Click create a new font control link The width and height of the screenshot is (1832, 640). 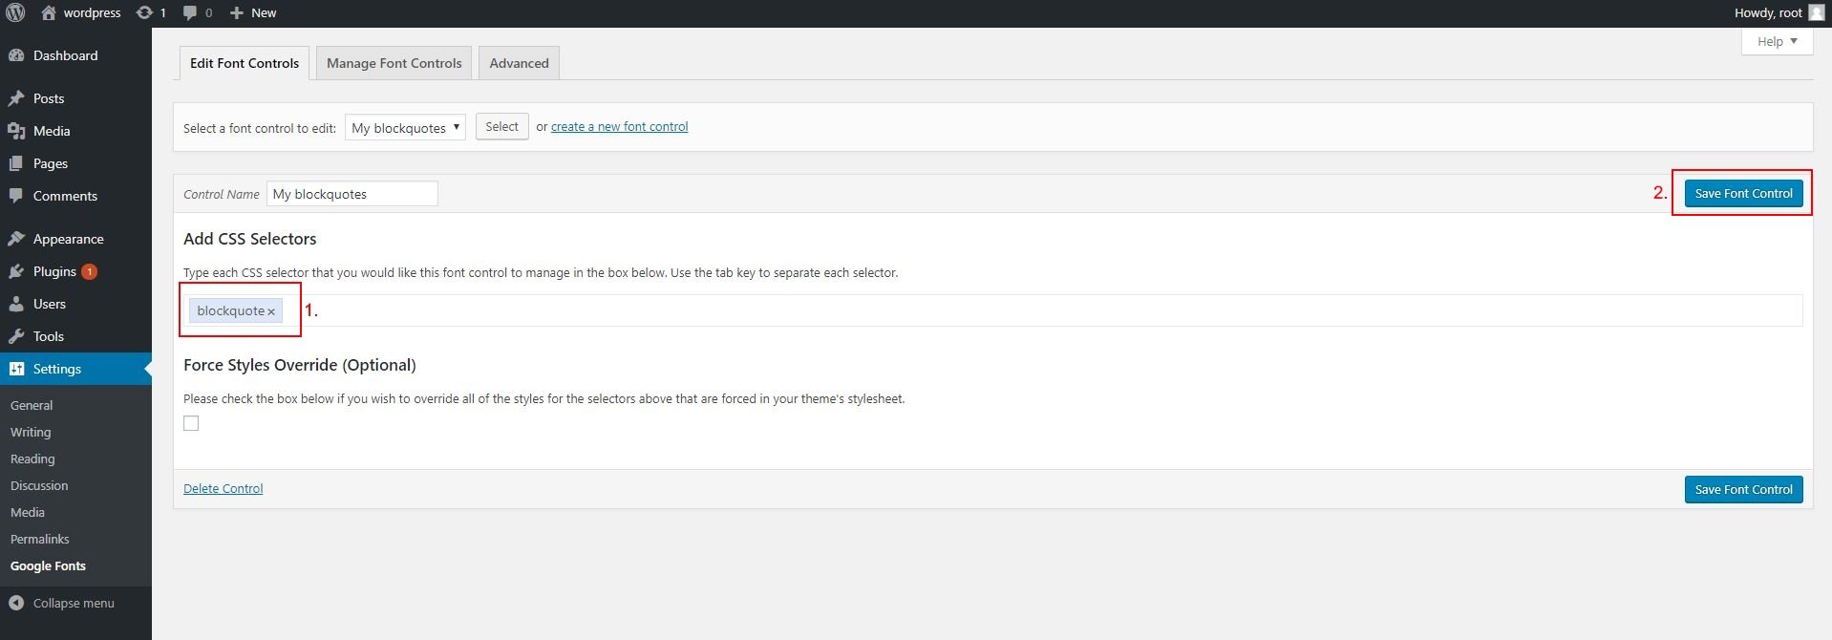619,126
